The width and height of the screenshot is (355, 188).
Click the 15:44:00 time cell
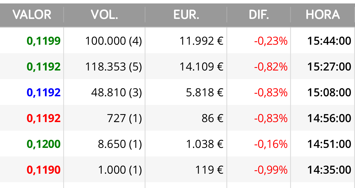[x=329, y=41]
